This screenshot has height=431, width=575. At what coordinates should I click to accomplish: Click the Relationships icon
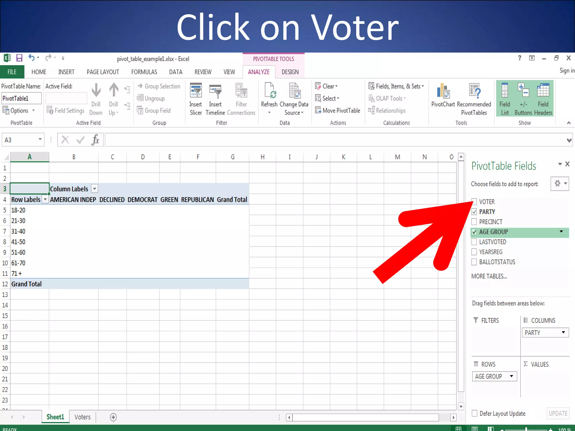tap(371, 110)
